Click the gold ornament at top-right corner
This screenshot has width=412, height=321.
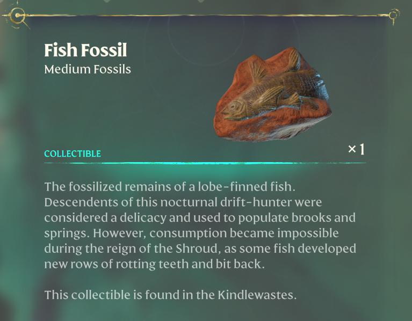(394, 15)
